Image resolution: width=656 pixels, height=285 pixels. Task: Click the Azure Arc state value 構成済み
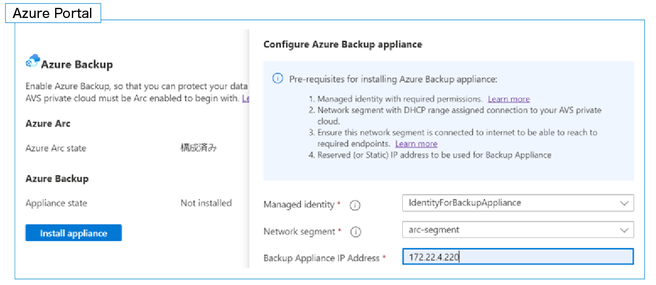[198, 148]
